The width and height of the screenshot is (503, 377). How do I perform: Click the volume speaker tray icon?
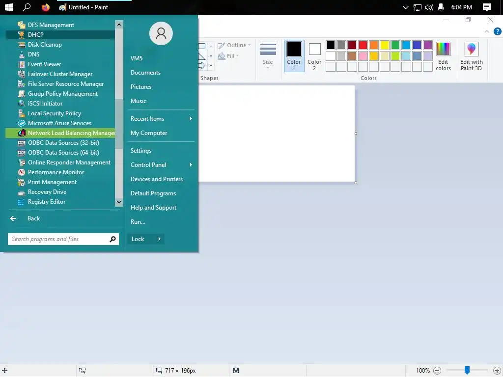pyautogui.click(x=429, y=7)
